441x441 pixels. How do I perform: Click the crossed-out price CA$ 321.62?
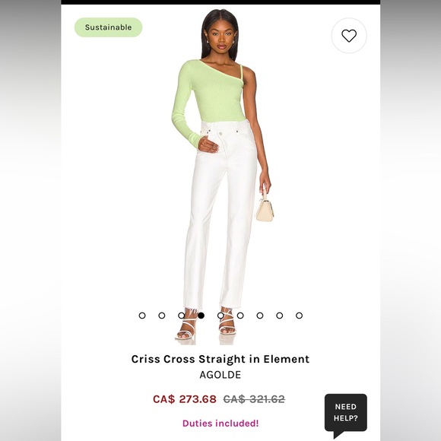[x=254, y=399]
